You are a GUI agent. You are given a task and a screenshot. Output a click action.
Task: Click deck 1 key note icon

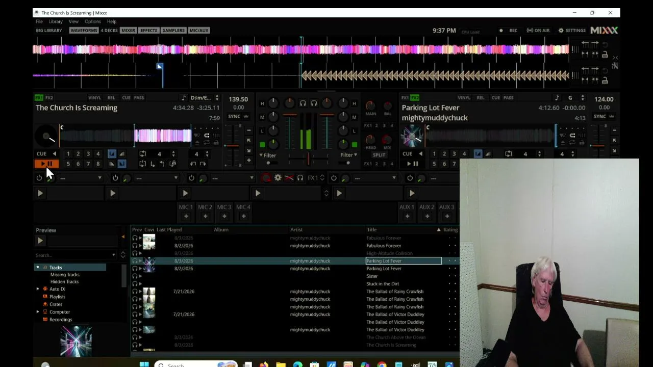pos(184,98)
